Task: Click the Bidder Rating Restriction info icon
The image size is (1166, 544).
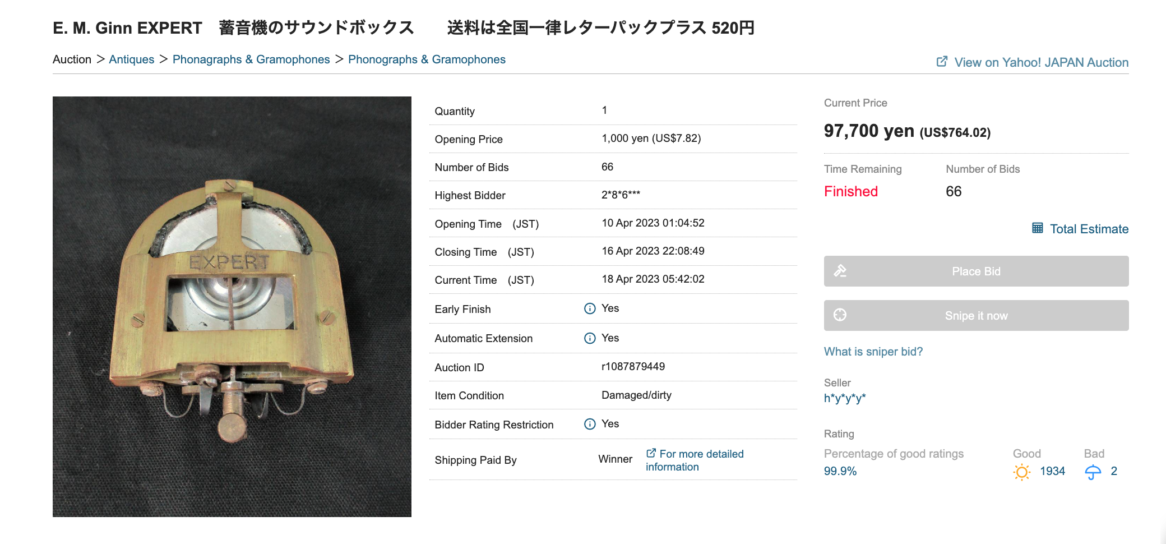Action: point(590,424)
